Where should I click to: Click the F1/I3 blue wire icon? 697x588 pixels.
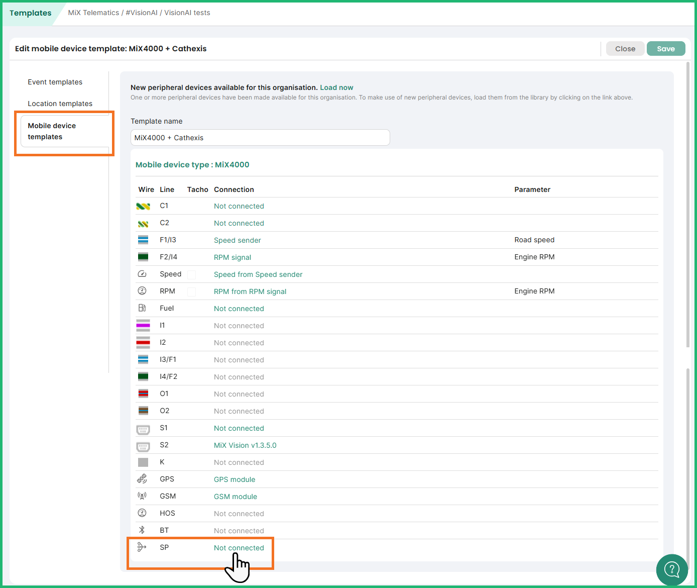tap(143, 240)
